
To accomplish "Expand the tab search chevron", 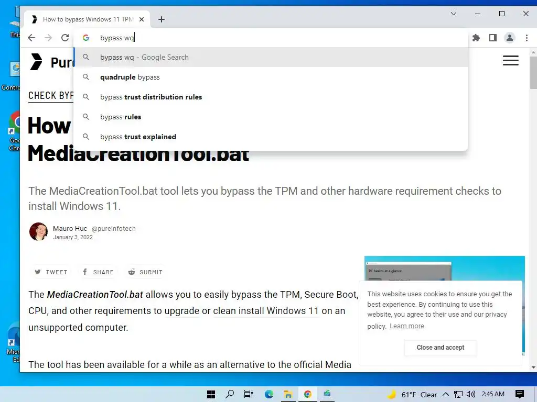I will pos(454,14).
